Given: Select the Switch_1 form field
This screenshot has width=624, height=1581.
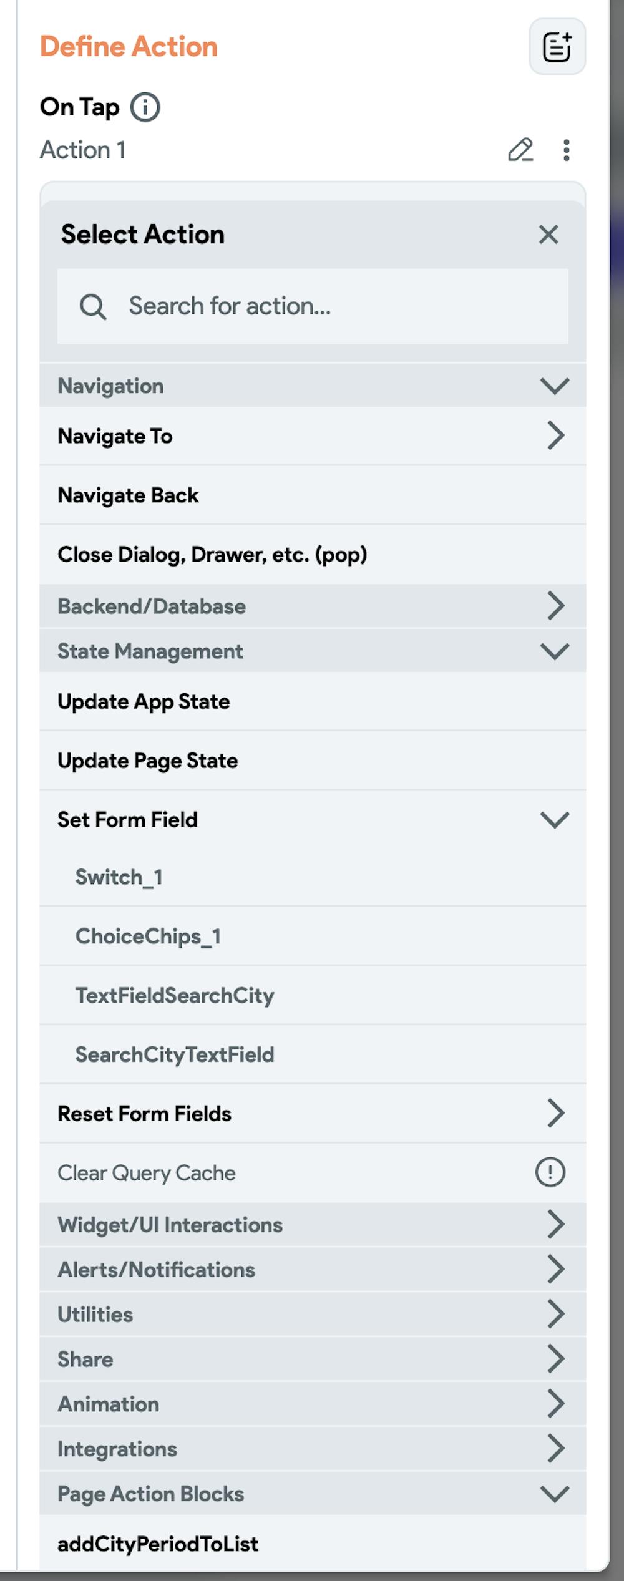Looking at the screenshot, I should [x=119, y=877].
